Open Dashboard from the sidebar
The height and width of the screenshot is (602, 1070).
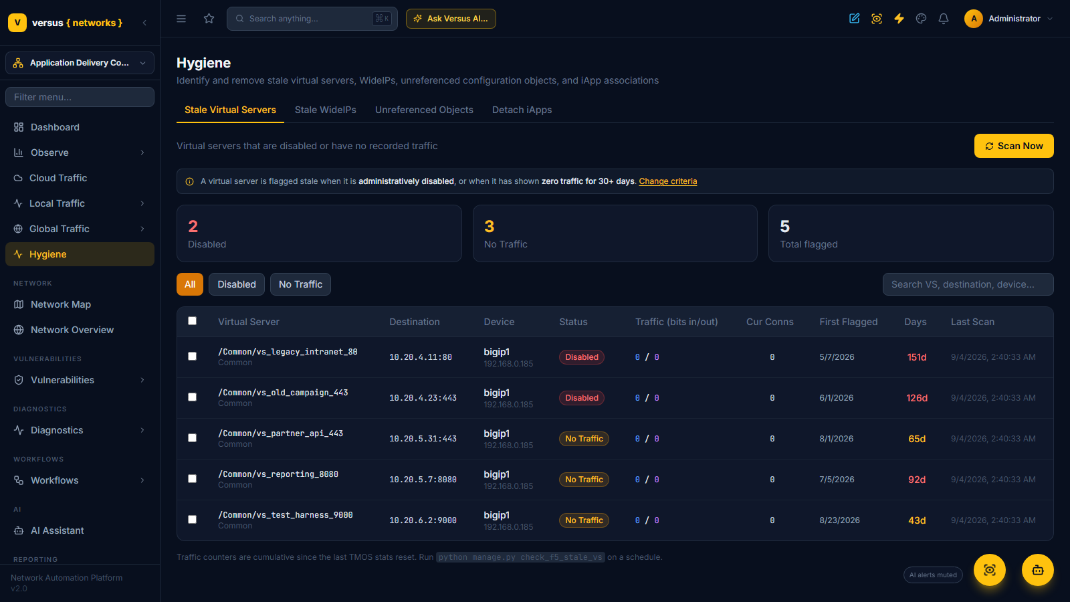tap(80, 127)
